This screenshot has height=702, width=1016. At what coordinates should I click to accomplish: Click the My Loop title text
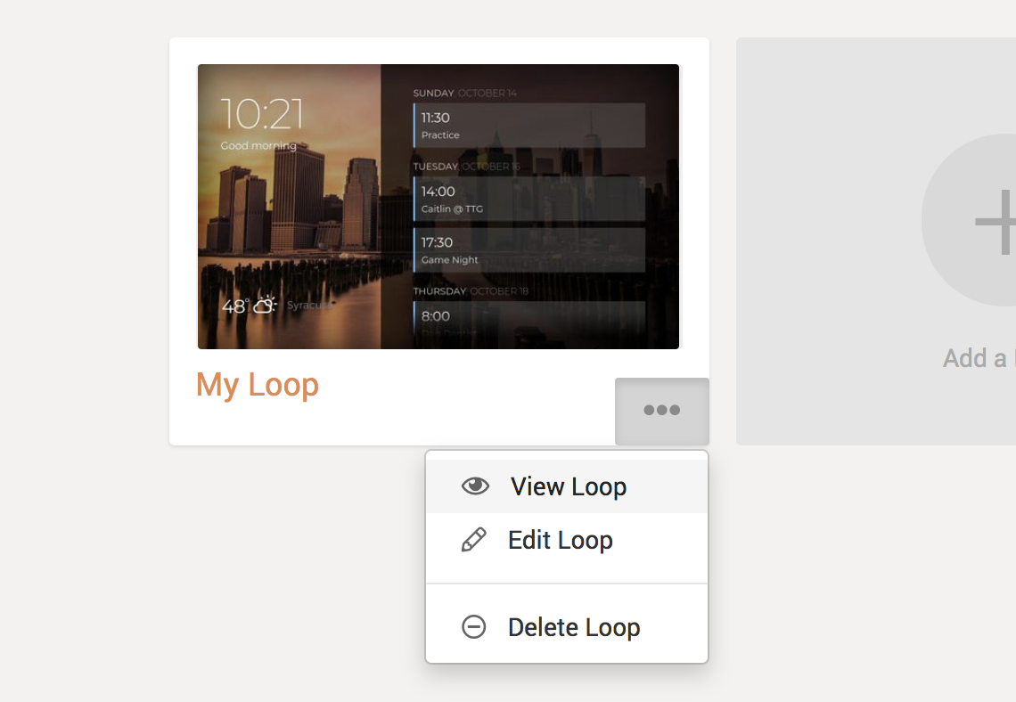click(257, 384)
